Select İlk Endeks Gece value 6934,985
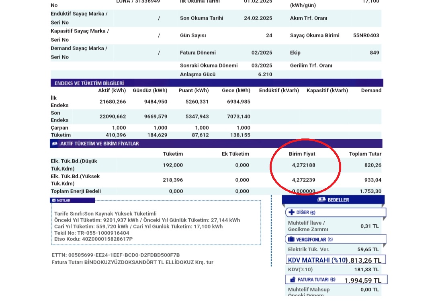This screenshot has width=434, height=301. click(x=239, y=102)
